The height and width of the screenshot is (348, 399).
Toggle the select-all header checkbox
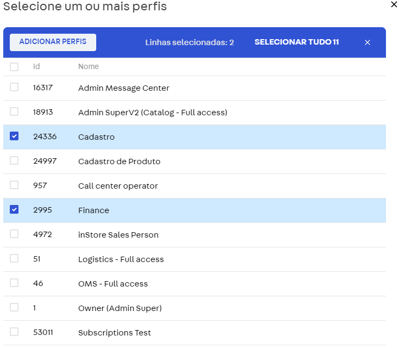coord(14,67)
